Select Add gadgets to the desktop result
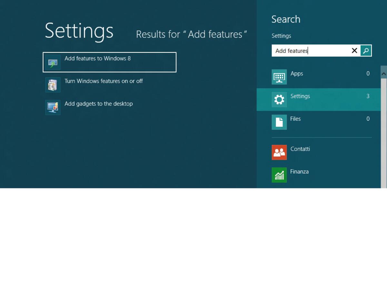Viewport: 387px width, 281px height. tap(99, 104)
